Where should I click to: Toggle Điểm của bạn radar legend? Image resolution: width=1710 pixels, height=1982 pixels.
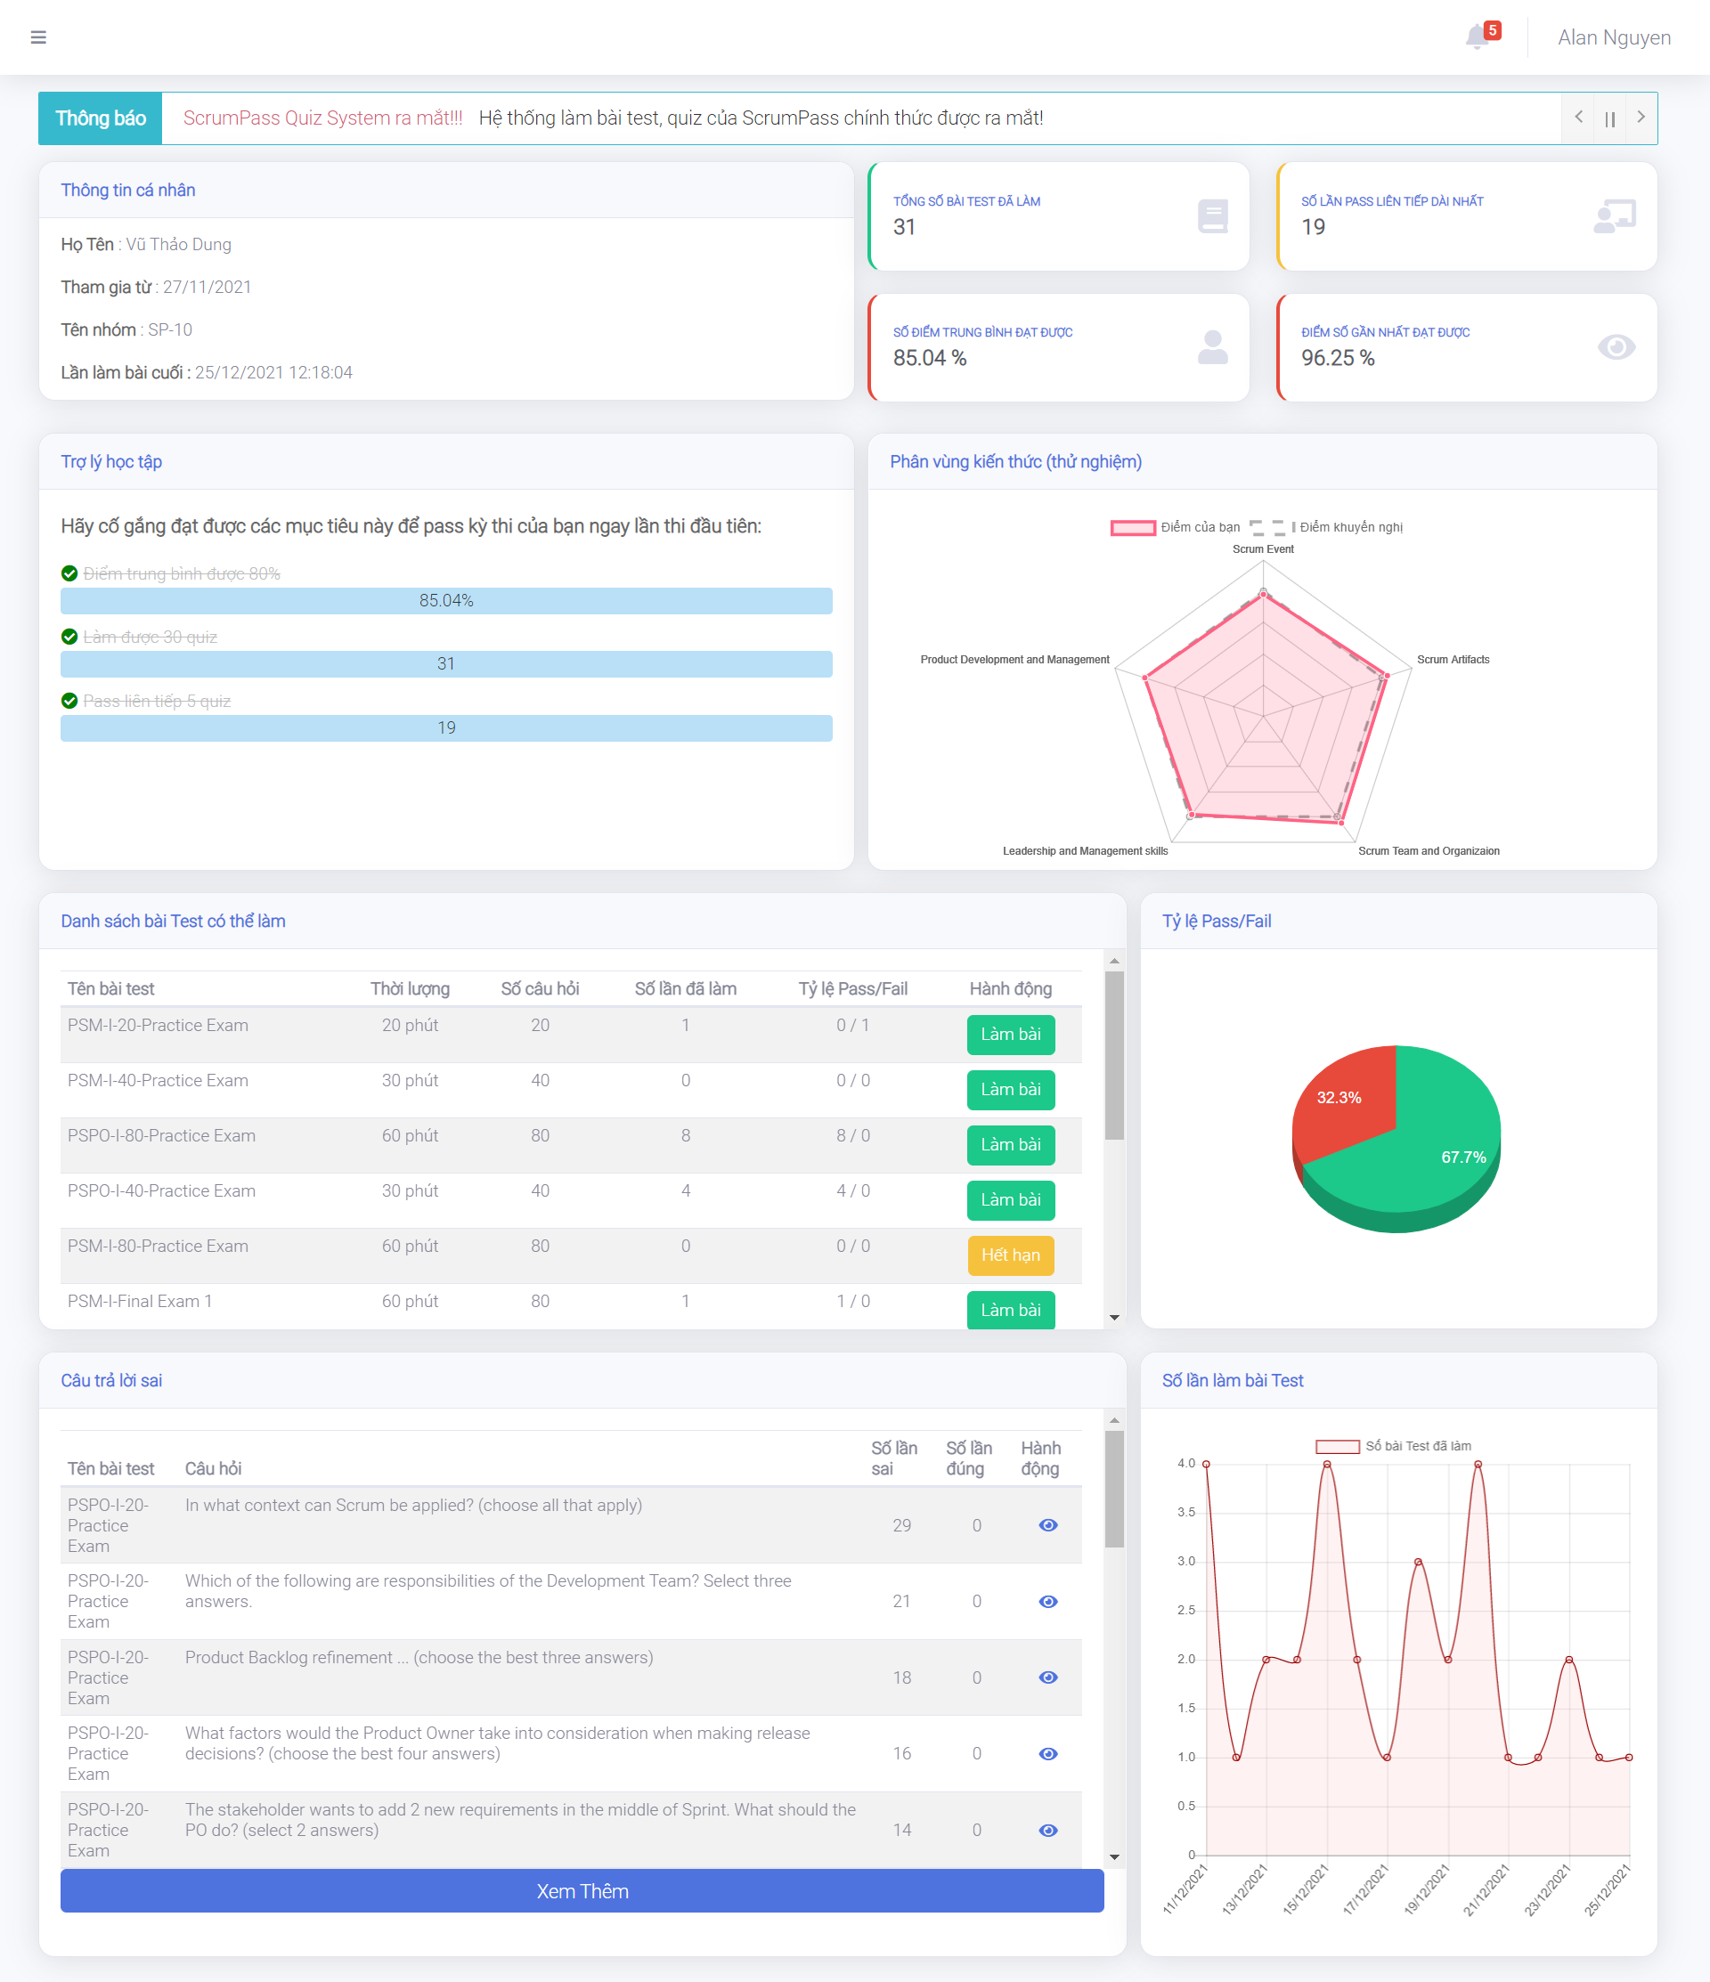click(1175, 527)
